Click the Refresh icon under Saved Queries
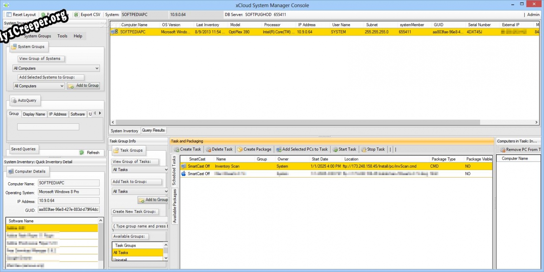 pyautogui.click(x=82, y=152)
